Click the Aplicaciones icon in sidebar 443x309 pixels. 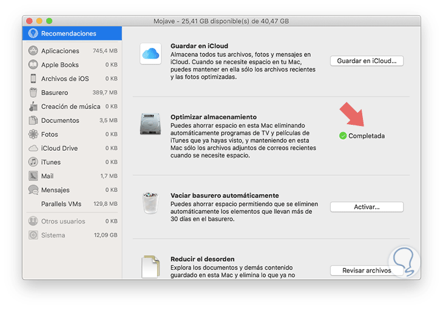33,51
